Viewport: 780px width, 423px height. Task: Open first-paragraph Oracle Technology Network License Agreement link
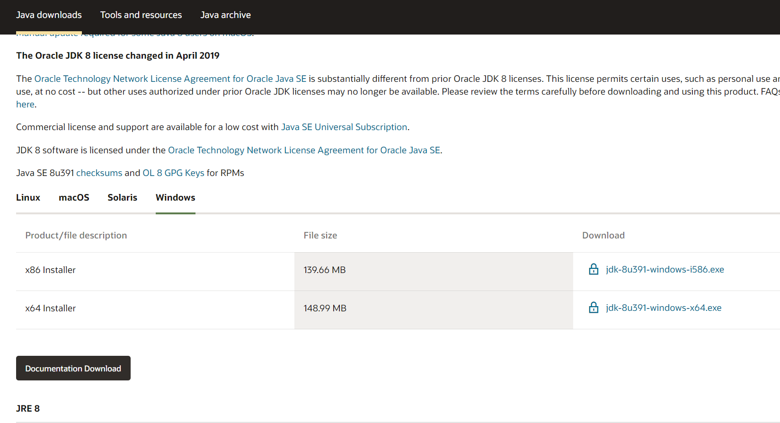pyautogui.click(x=170, y=79)
